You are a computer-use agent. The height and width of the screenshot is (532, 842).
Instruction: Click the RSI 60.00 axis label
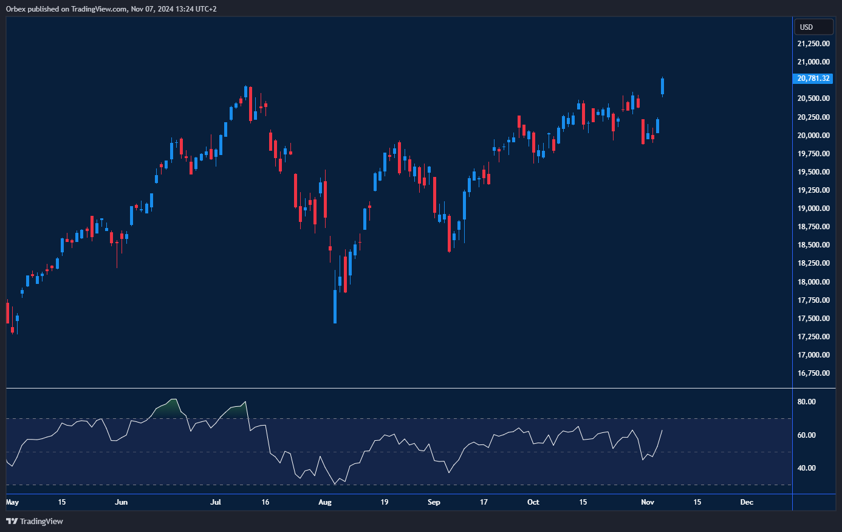click(806, 435)
